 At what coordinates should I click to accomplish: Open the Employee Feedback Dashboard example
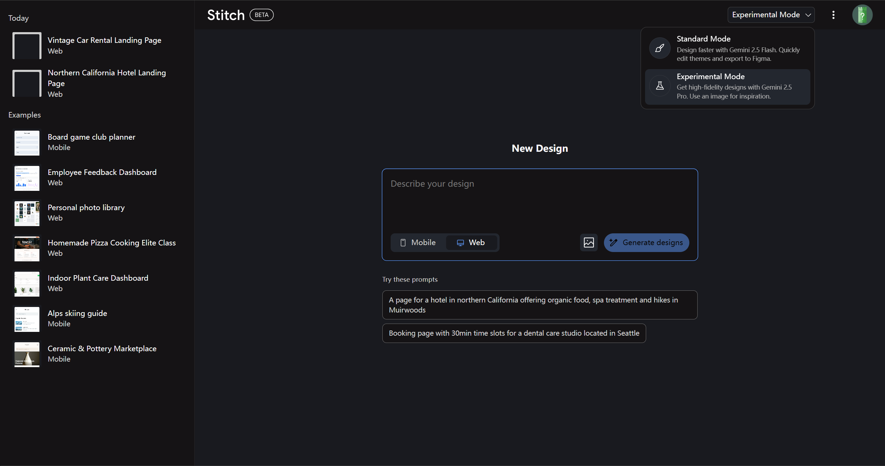(102, 177)
